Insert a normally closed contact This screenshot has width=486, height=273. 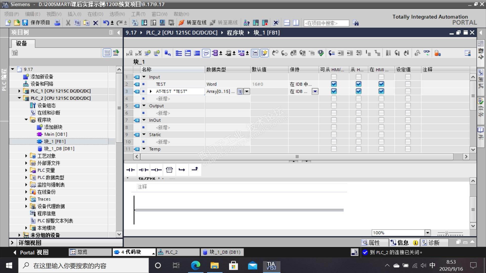pos(144,170)
